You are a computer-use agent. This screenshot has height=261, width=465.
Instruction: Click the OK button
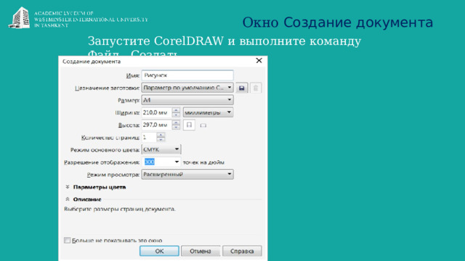click(x=159, y=251)
